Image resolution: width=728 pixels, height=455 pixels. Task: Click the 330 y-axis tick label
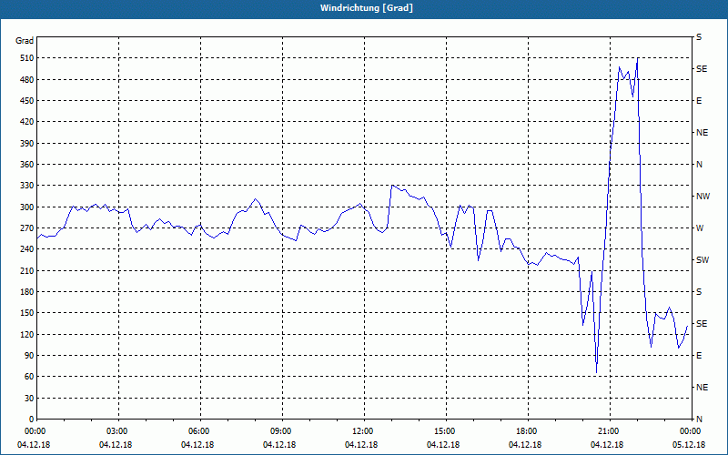(x=28, y=186)
